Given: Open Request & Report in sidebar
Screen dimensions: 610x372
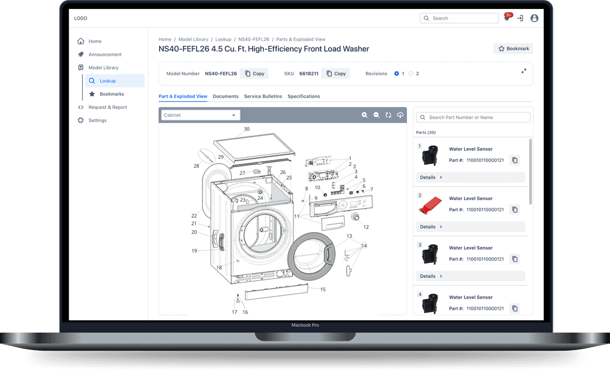Looking at the screenshot, I should (108, 107).
